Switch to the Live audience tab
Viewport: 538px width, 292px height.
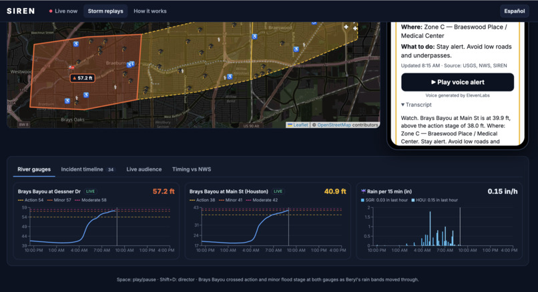coord(144,169)
